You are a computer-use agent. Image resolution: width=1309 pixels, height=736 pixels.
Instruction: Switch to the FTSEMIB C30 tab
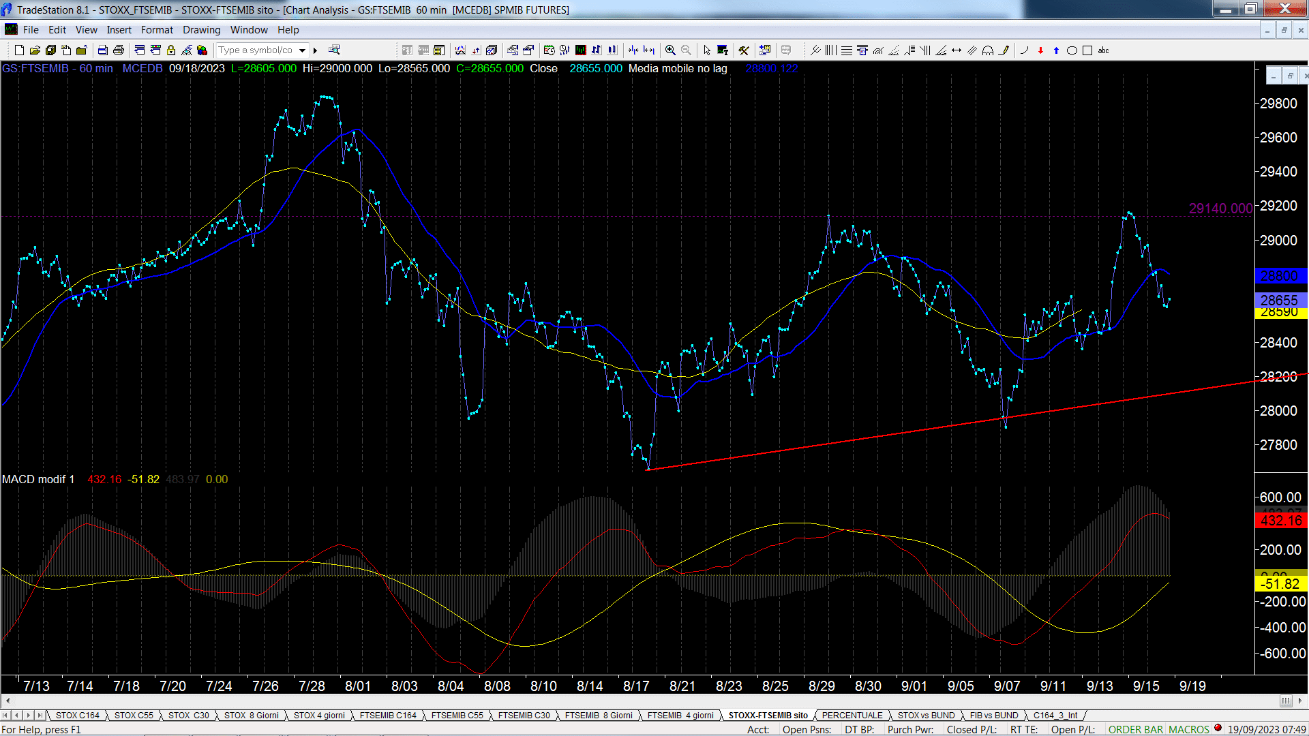pos(524,716)
